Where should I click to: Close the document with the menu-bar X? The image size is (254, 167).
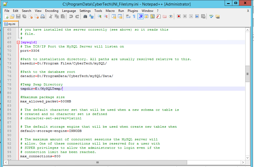click(248, 11)
